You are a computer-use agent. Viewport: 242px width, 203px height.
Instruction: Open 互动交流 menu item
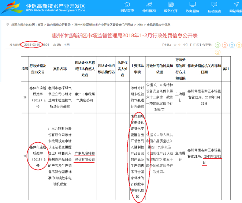point(214,11)
